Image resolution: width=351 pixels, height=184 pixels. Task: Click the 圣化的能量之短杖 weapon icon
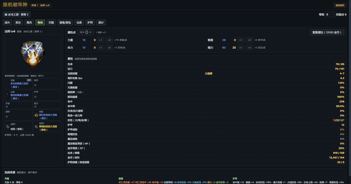[8, 84]
